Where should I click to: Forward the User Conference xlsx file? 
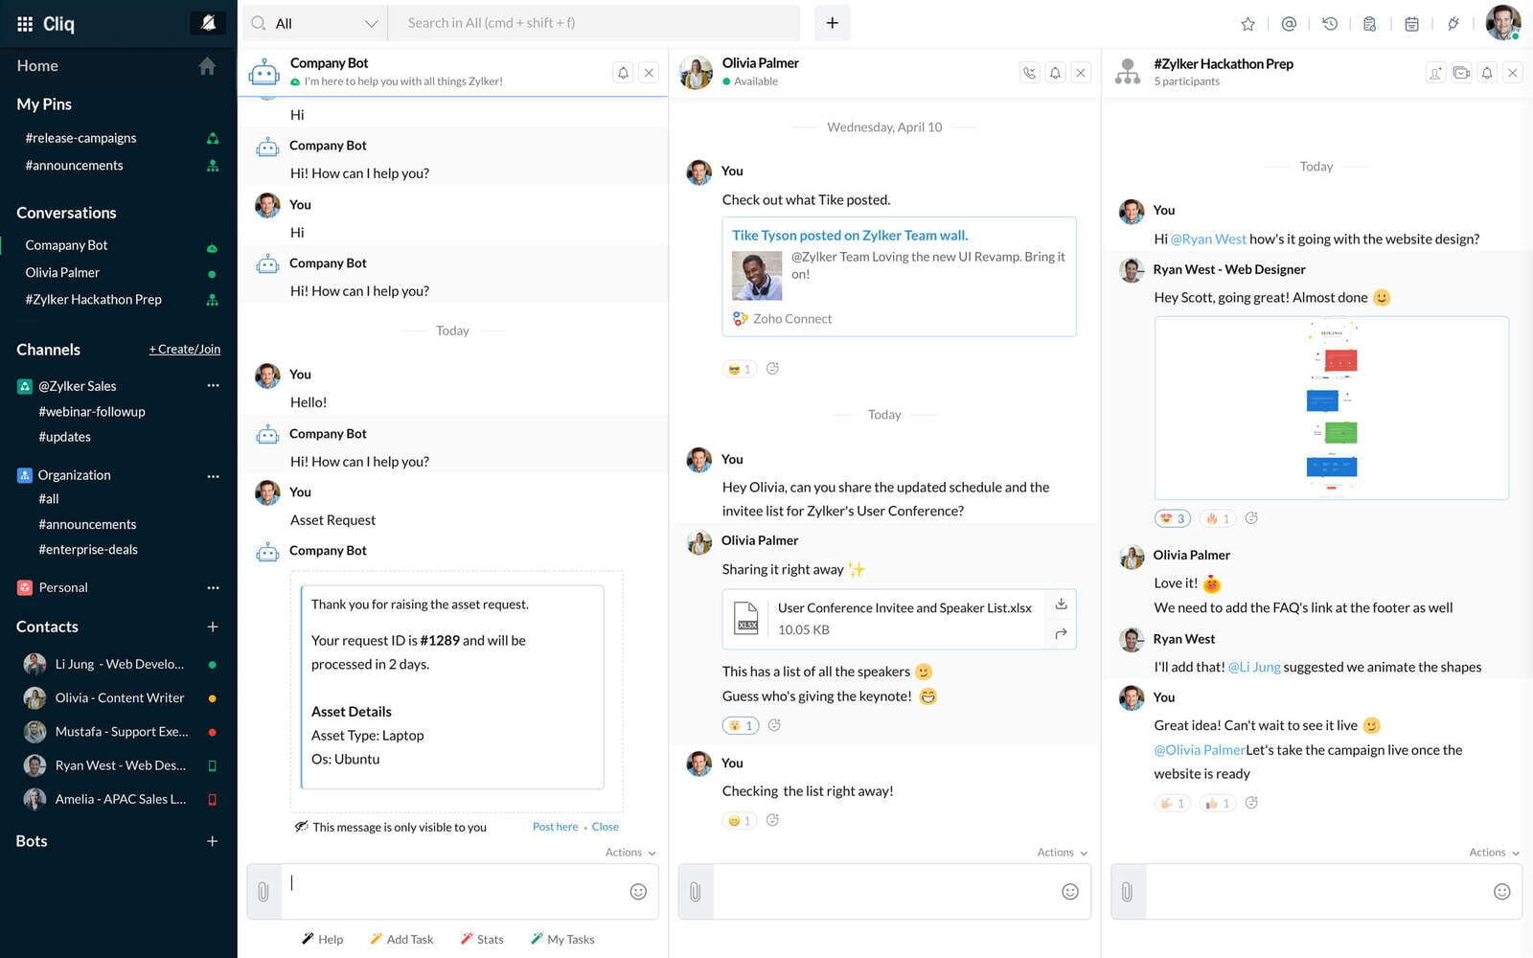tap(1061, 633)
